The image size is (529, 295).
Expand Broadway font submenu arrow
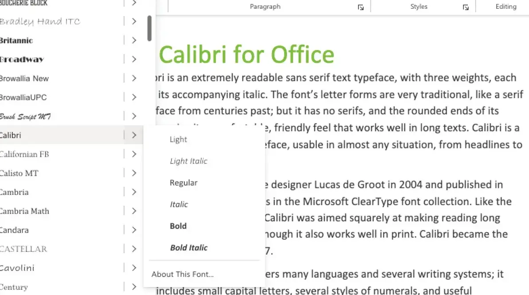click(x=134, y=59)
